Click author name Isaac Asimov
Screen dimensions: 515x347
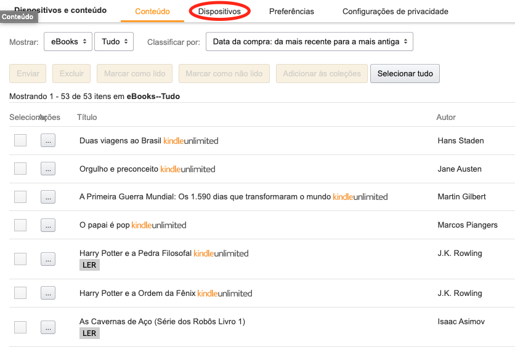461,321
